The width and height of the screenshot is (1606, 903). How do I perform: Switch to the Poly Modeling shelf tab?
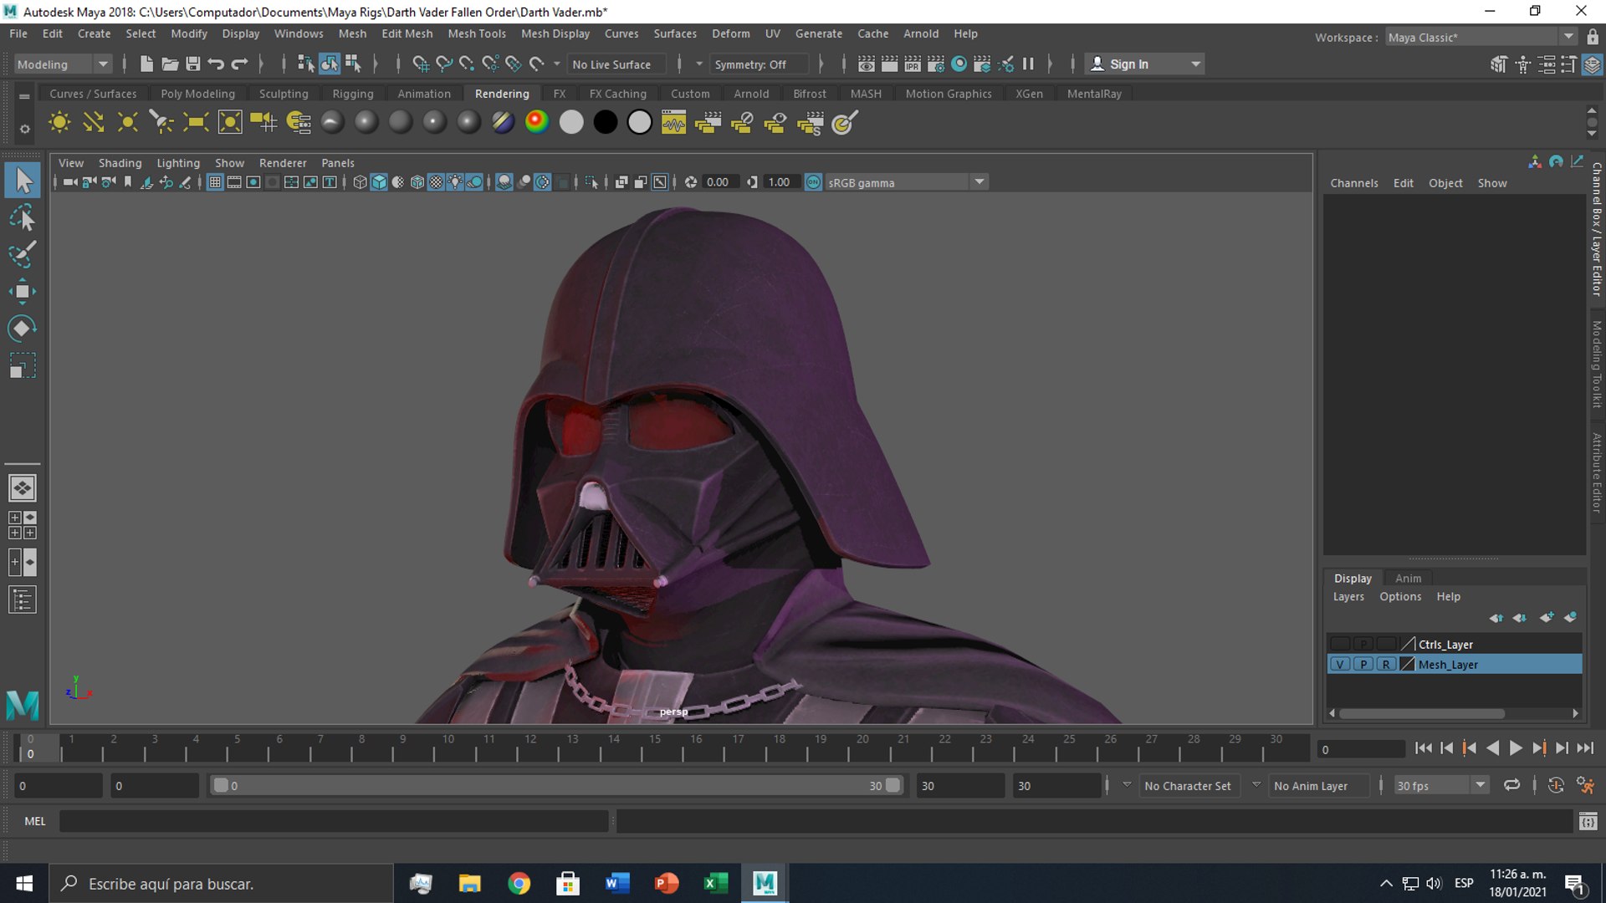click(x=198, y=94)
